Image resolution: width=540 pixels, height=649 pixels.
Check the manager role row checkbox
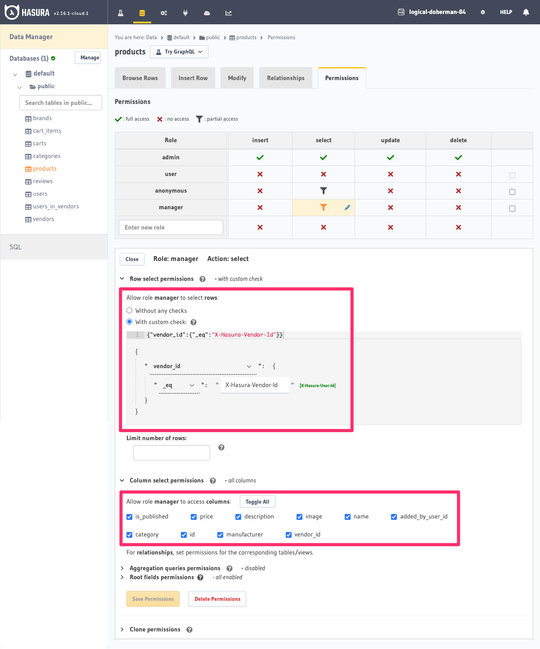[512, 208]
